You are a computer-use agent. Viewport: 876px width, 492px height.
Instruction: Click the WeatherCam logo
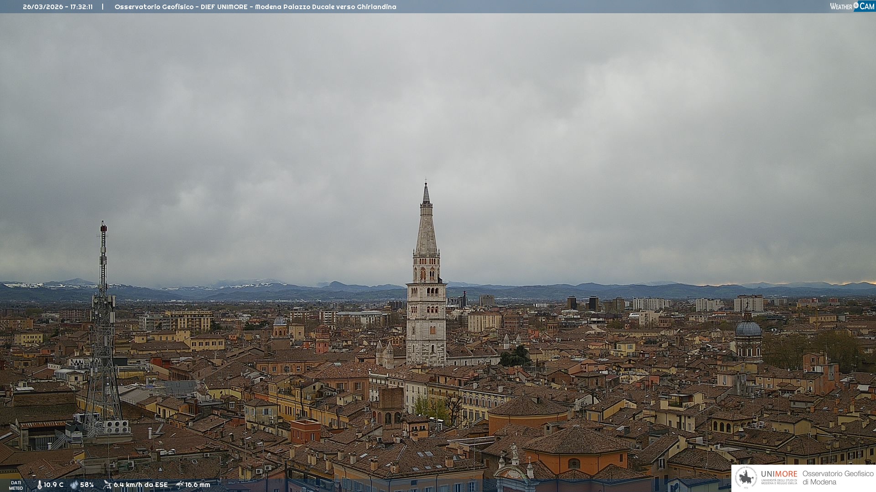[x=852, y=6]
